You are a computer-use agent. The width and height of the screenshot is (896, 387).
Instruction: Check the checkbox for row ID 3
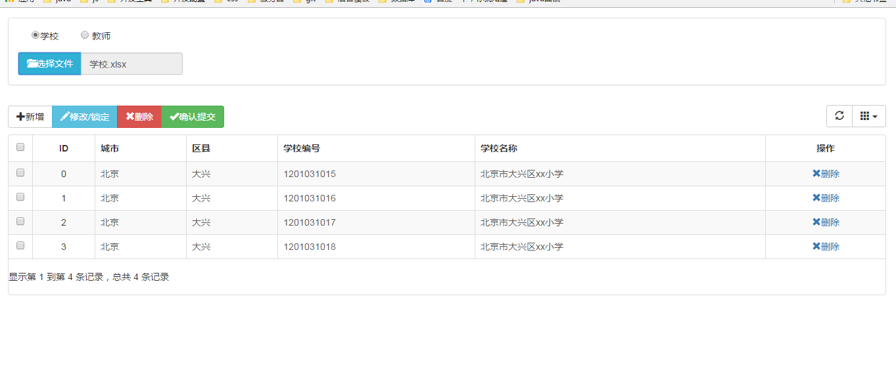[20, 245]
